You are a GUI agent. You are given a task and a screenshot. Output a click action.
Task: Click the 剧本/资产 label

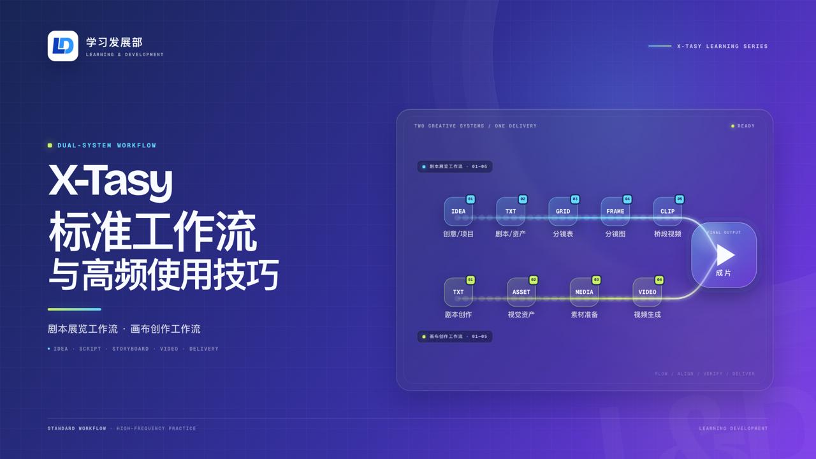coord(511,234)
